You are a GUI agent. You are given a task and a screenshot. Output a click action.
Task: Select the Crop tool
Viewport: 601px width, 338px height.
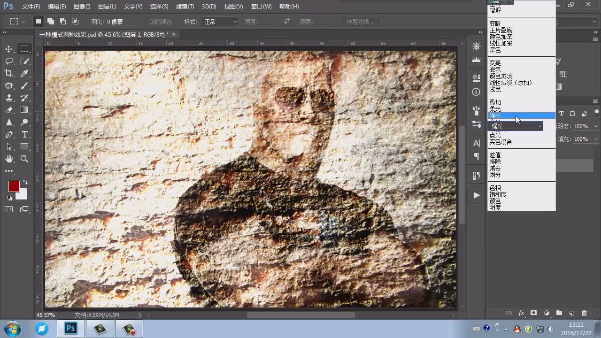coord(9,73)
